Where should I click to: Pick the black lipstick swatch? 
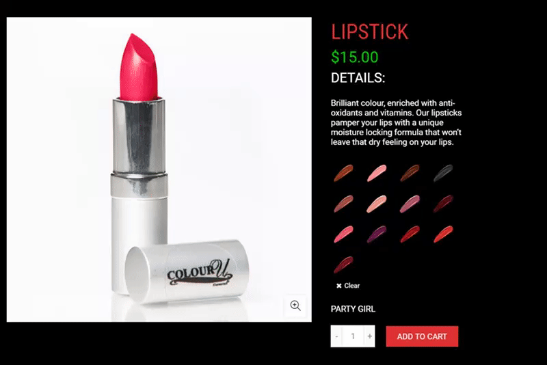pyautogui.click(x=443, y=173)
